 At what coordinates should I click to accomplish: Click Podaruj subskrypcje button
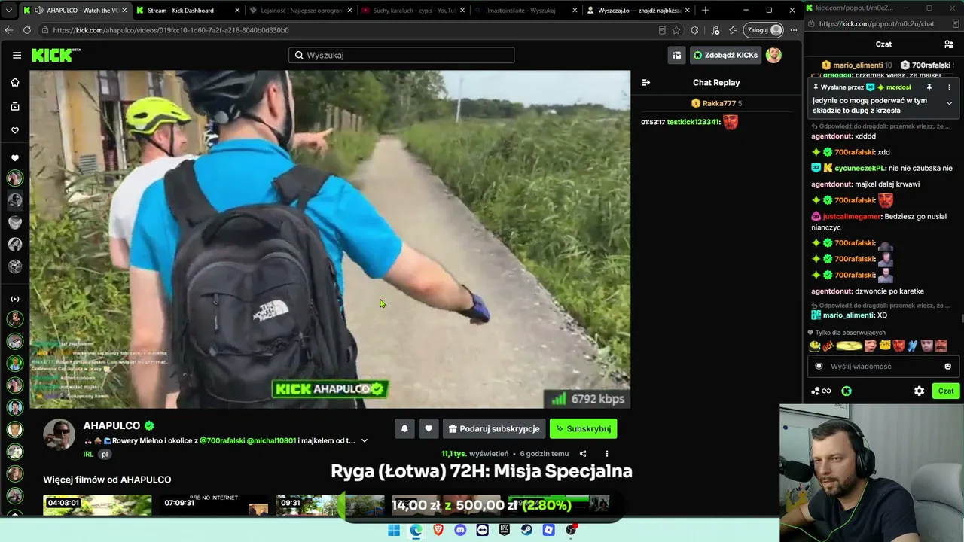tap(494, 428)
